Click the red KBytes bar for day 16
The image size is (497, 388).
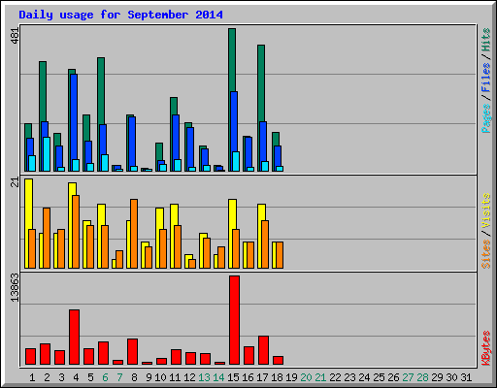[248, 356]
